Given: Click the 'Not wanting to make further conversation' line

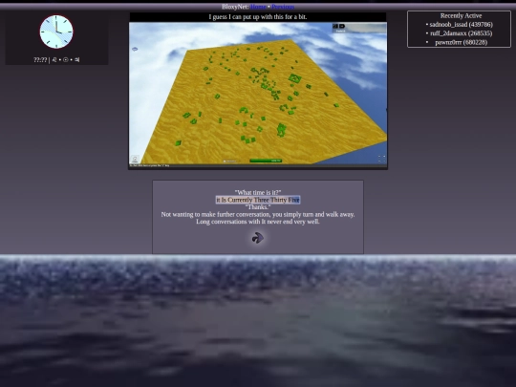Looking at the screenshot, I should click(x=258, y=214).
